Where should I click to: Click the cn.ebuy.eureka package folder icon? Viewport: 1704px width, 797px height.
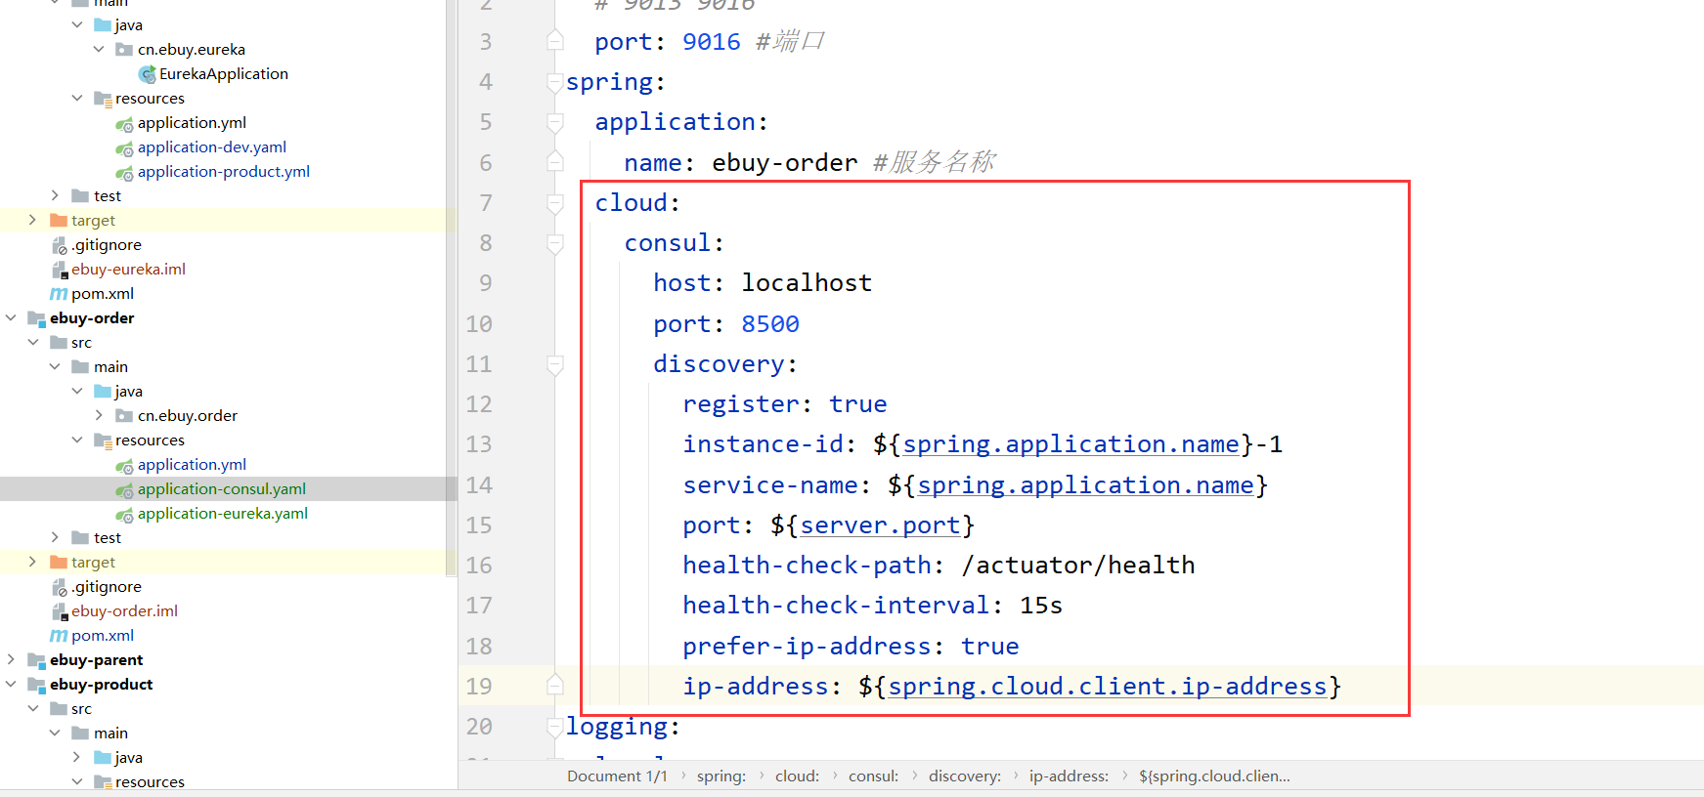click(124, 50)
